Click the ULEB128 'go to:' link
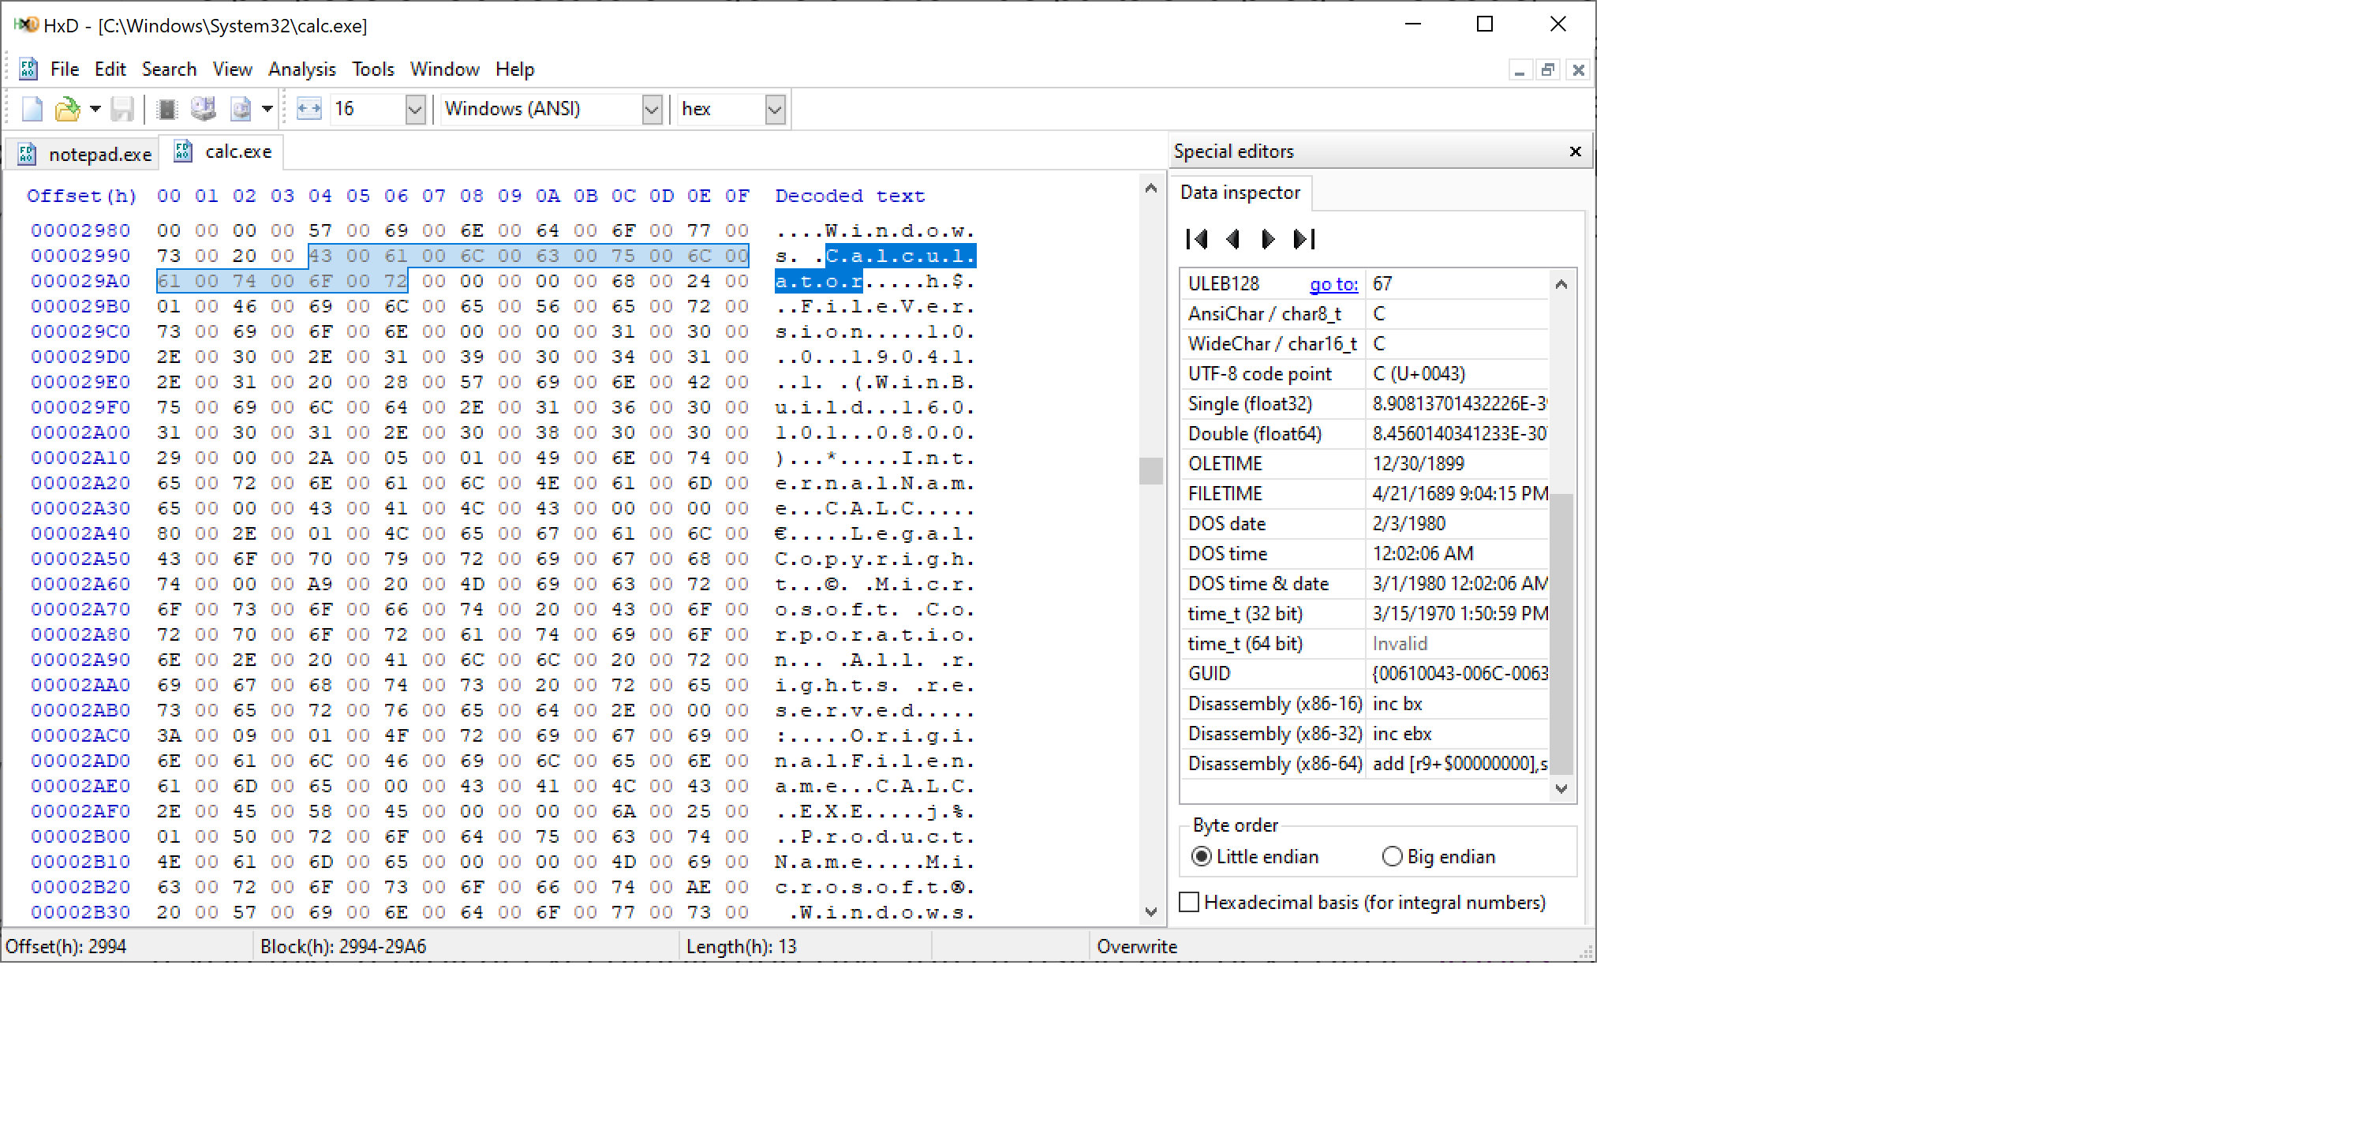 [x=1333, y=284]
